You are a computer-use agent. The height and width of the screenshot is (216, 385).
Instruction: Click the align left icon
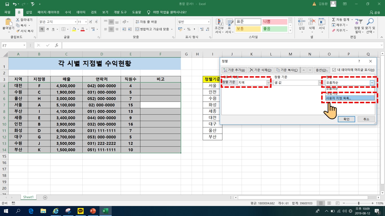(x=106, y=29)
